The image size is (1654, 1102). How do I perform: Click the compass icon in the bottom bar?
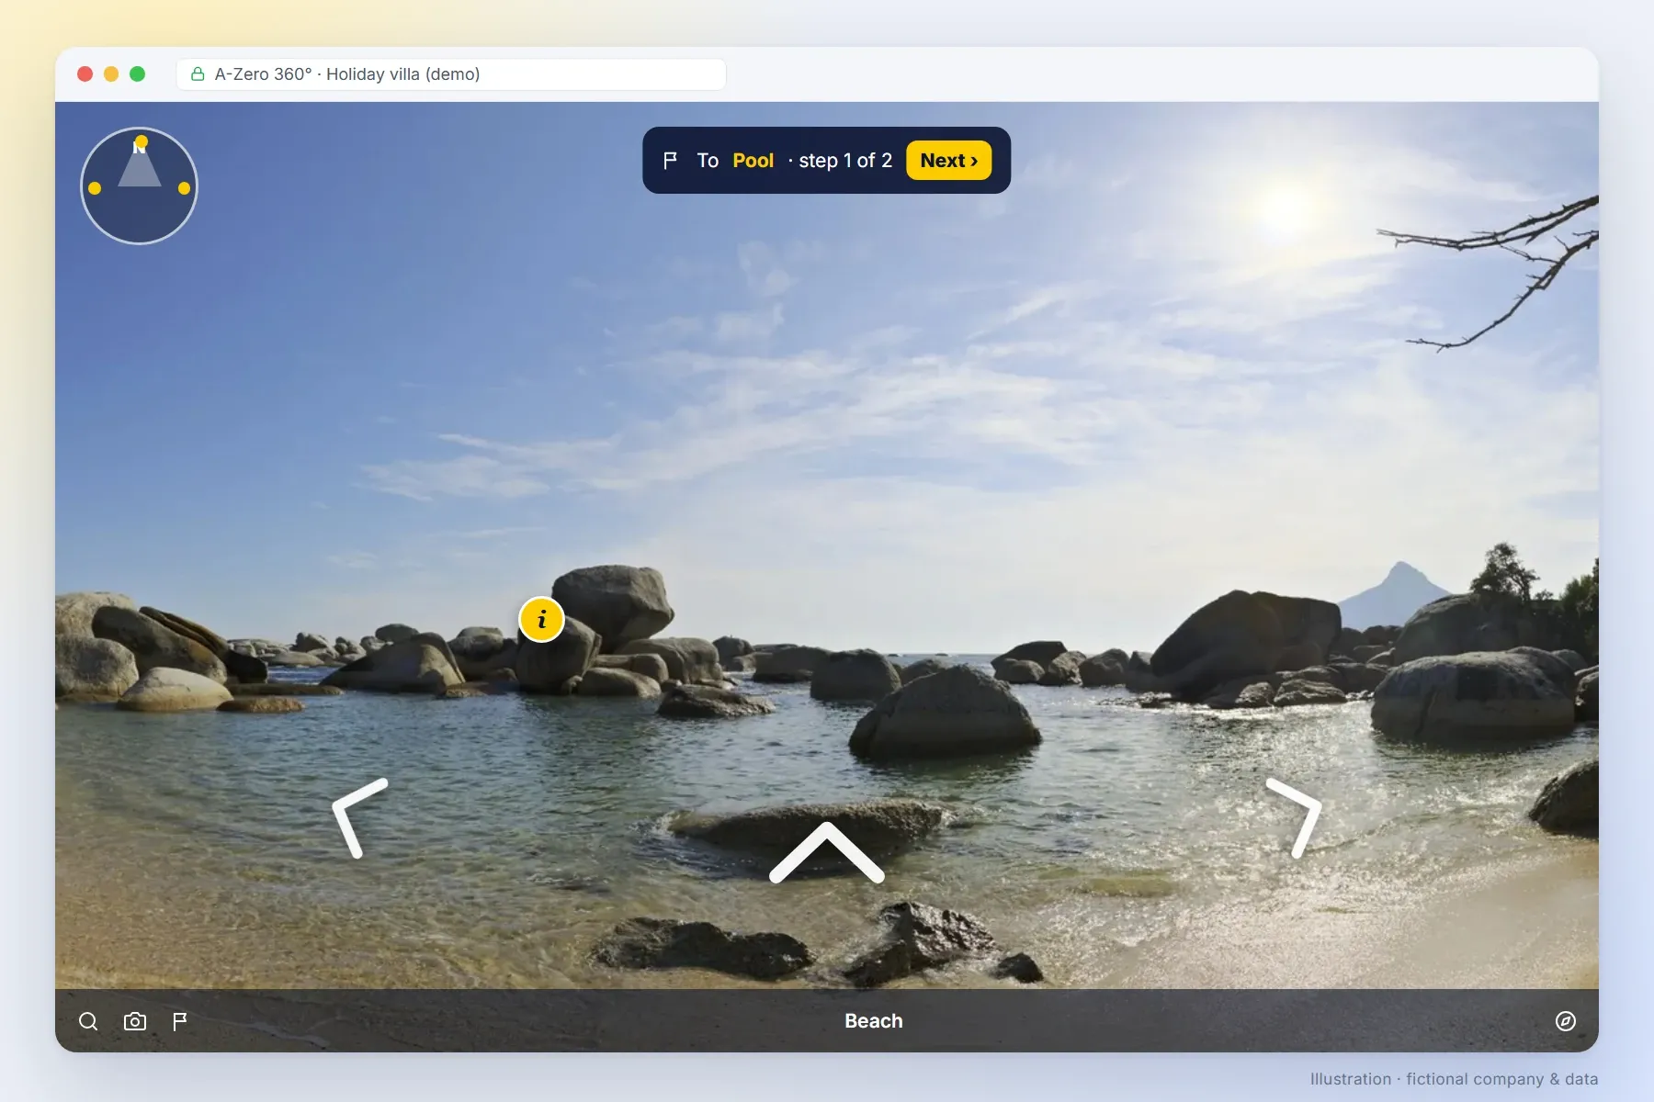click(1566, 1021)
